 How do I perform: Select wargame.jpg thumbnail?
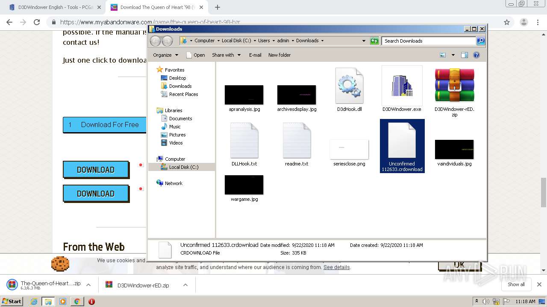(x=244, y=185)
